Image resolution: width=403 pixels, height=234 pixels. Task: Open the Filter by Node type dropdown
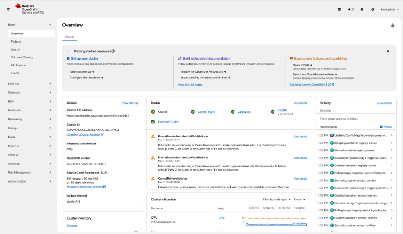point(277,199)
